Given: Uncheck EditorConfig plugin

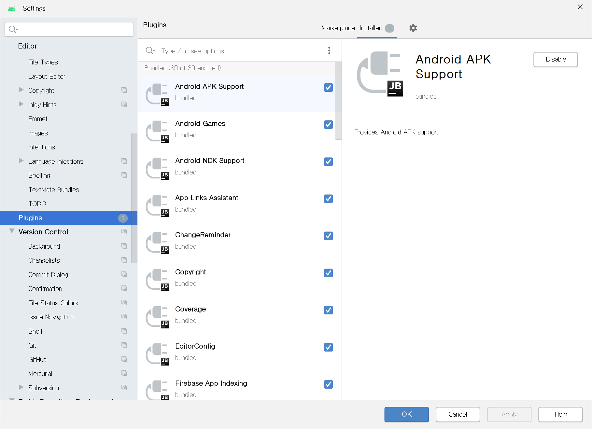Looking at the screenshot, I should click(328, 347).
